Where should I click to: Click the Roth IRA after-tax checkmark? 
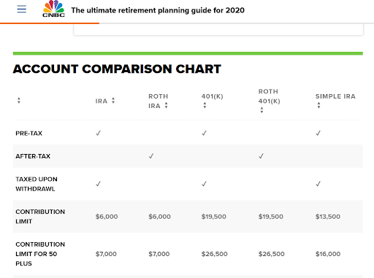(151, 156)
